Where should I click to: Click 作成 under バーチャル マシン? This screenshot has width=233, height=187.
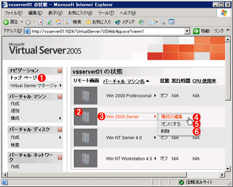click(x=15, y=104)
